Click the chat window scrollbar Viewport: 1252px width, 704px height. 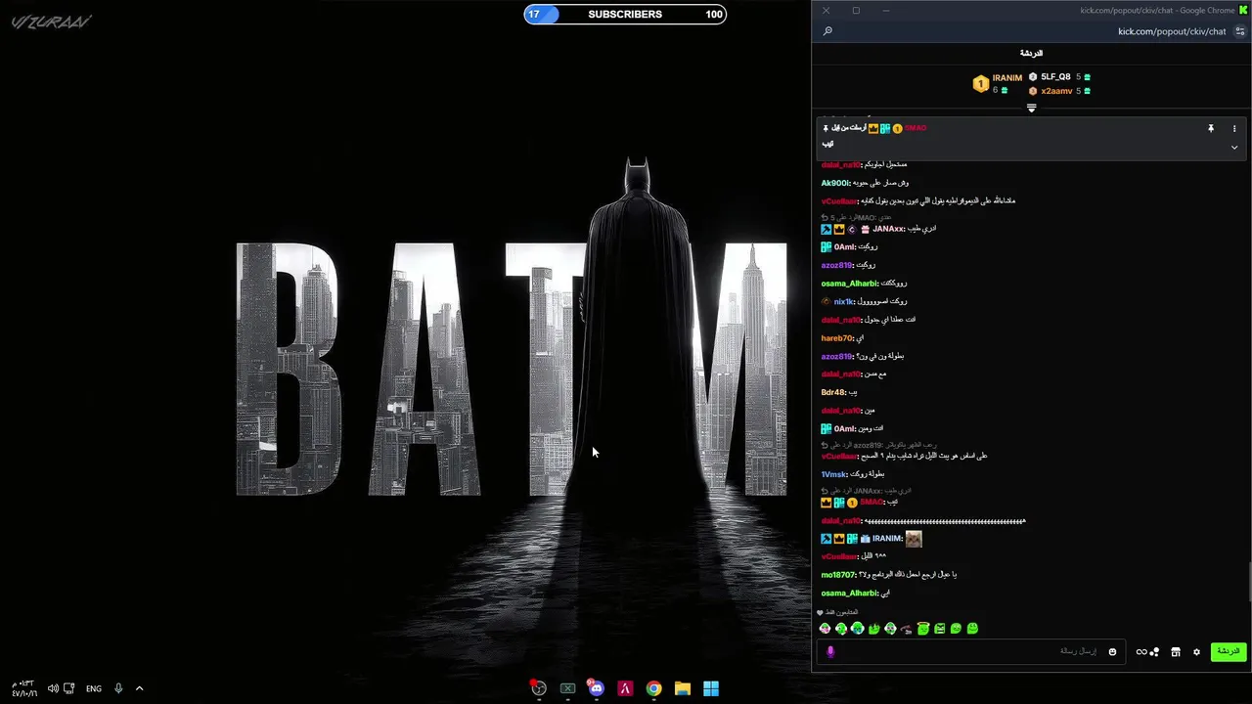[x=1248, y=582]
